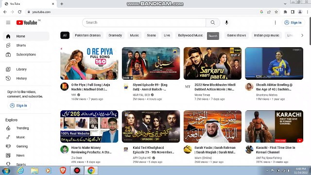Select Bollywood Music filter chip
Screen dimensions: 311x175
pyautogui.click(x=190, y=35)
